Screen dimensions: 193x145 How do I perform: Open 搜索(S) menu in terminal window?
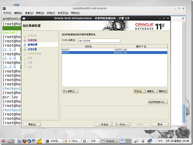(x=40, y=13)
